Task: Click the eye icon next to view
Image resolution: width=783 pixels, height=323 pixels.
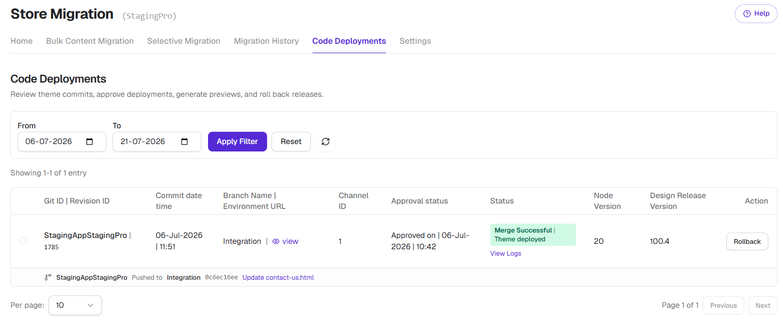Action: tap(276, 241)
